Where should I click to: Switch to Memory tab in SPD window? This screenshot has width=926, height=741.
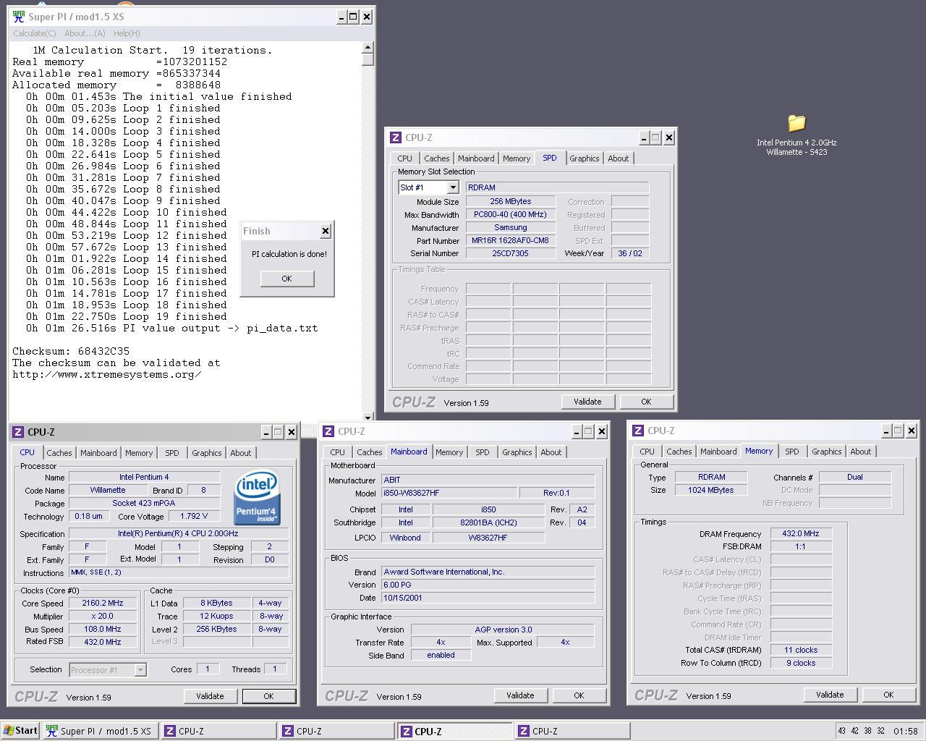click(x=517, y=158)
